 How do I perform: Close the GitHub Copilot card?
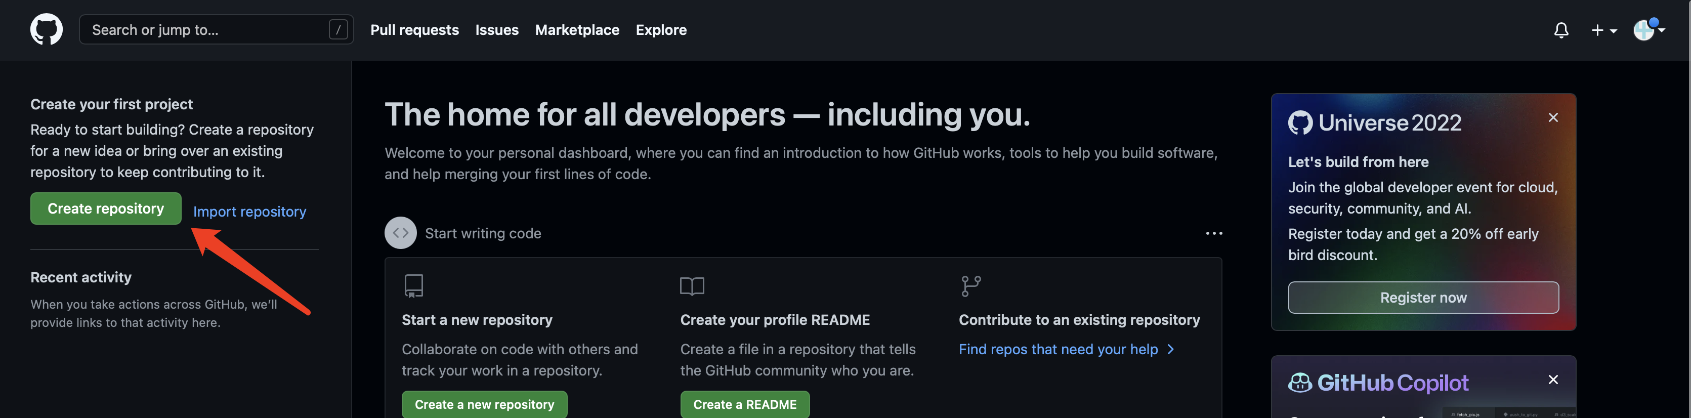1552,380
